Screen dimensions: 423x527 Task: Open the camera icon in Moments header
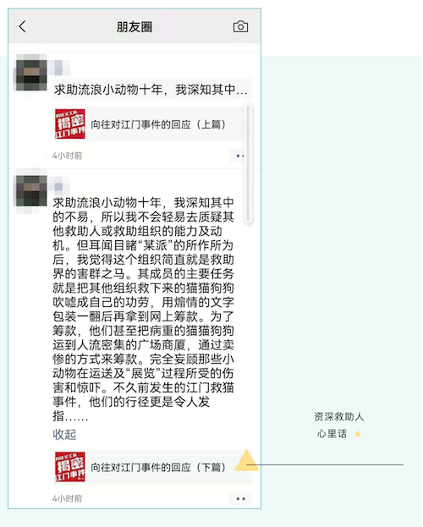240,26
